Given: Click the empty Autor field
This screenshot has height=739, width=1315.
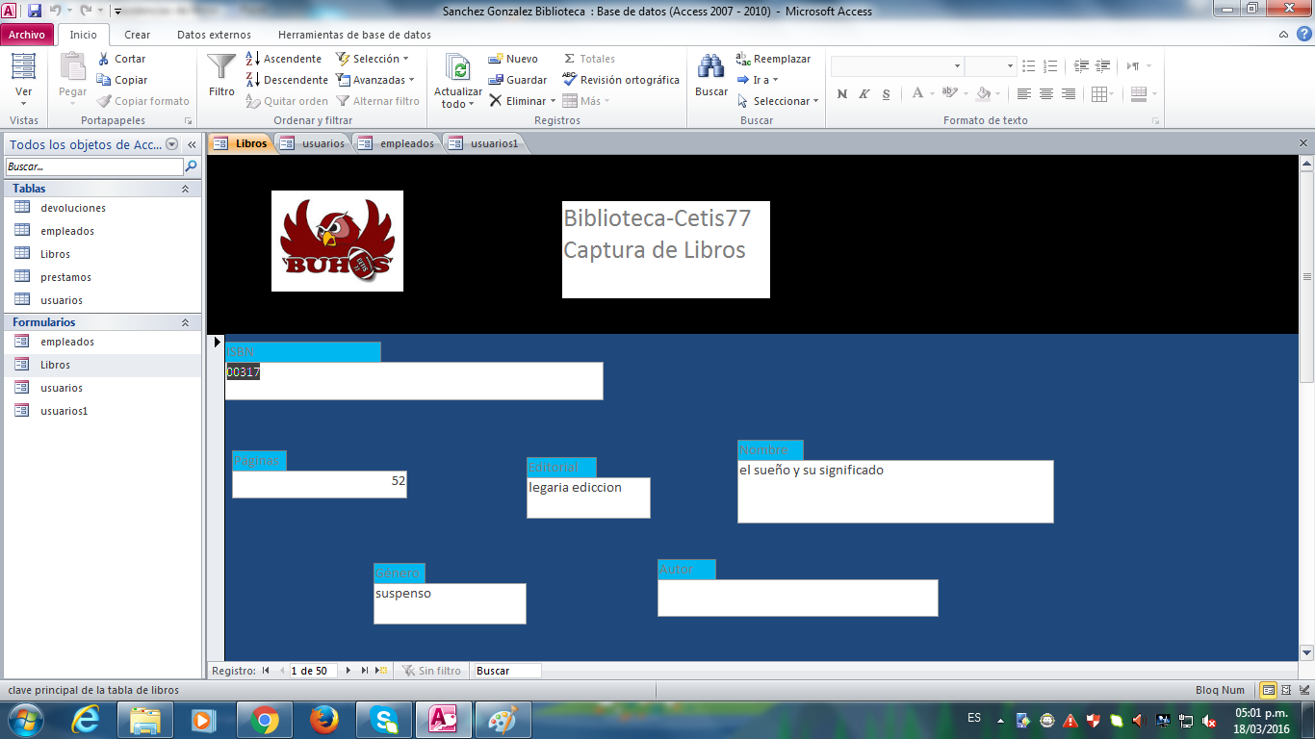Looking at the screenshot, I should [798, 598].
